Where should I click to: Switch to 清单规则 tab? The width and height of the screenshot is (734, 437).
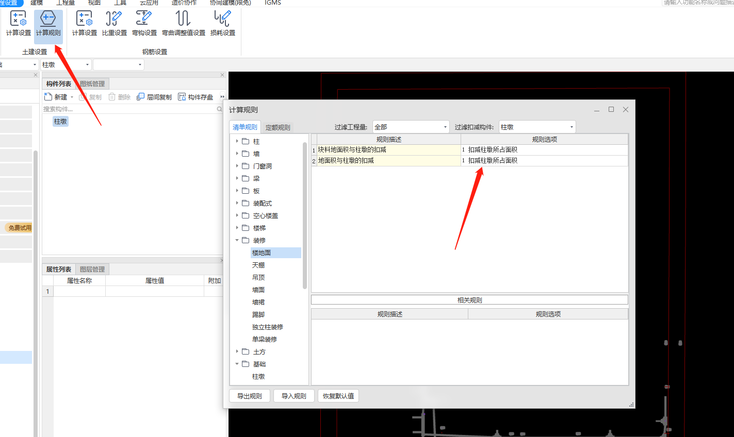pyautogui.click(x=245, y=127)
